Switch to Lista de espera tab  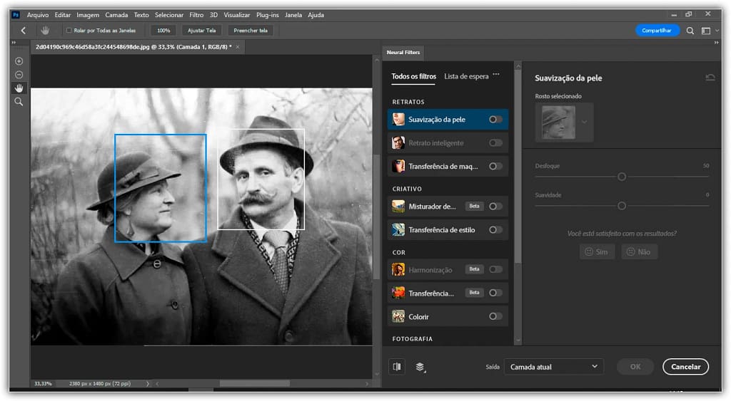click(x=466, y=76)
